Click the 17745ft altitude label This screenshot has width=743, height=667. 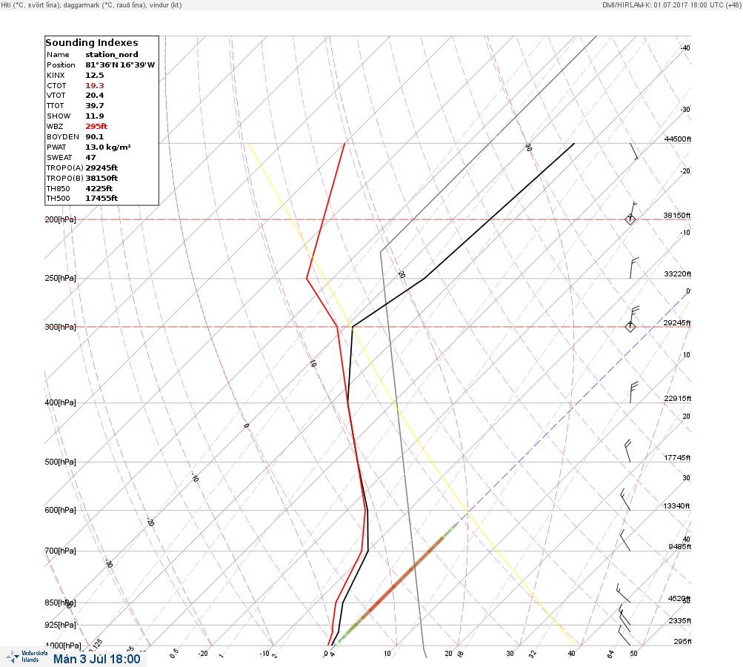tap(678, 458)
